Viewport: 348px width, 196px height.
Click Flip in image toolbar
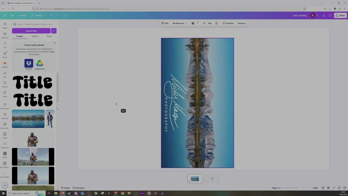(x=210, y=23)
